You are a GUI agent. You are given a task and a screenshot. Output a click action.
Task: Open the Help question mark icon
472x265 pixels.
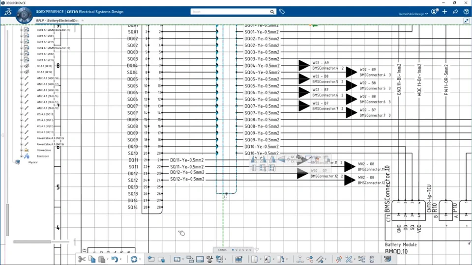tap(466, 12)
